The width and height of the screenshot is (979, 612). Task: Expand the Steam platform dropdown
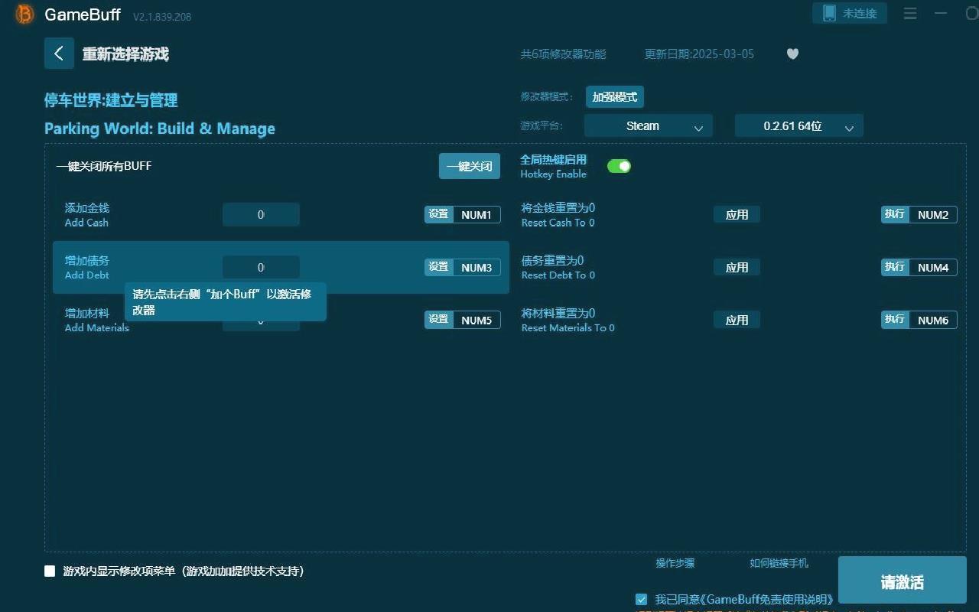(649, 126)
